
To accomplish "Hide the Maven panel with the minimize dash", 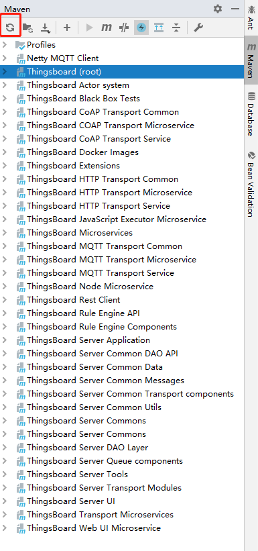I will 235,9.
